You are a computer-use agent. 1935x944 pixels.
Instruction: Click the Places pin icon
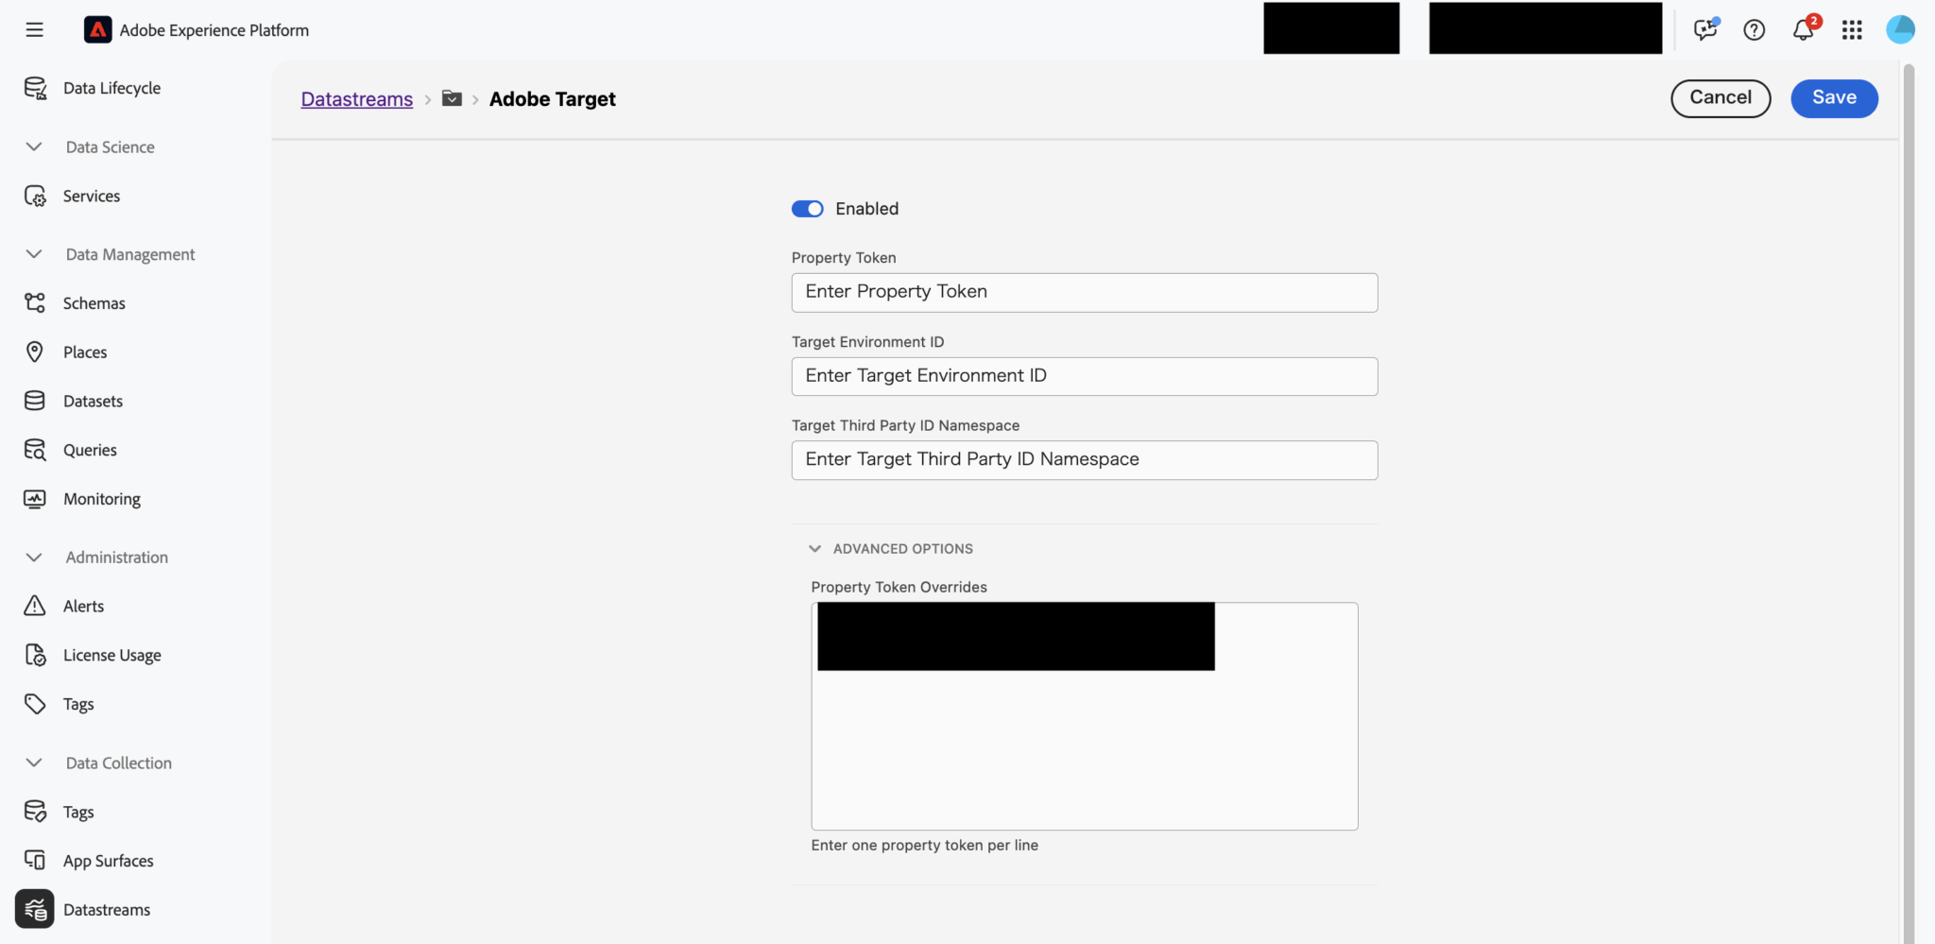click(35, 352)
